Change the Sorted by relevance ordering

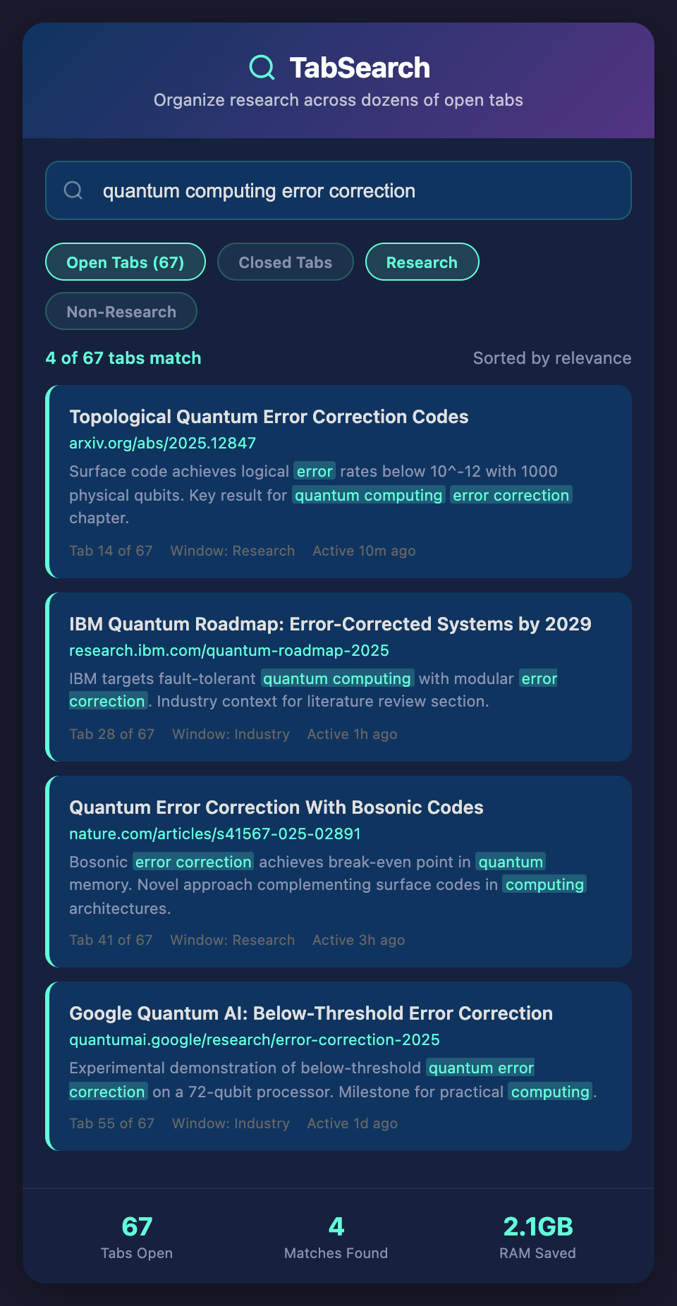click(x=551, y=358)
